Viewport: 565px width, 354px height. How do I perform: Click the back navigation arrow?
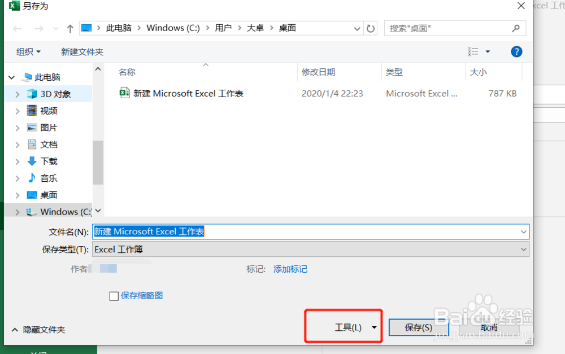(x=18, y=28)
